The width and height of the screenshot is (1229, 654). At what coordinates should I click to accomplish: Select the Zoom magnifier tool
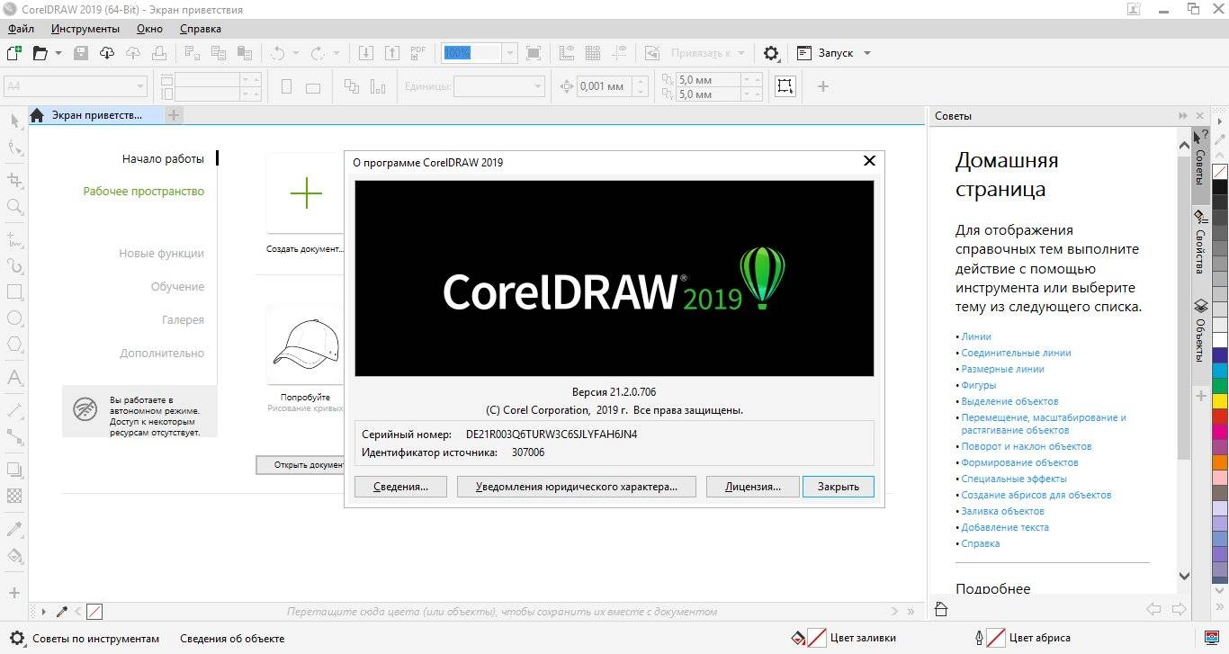tap(14, 207)
